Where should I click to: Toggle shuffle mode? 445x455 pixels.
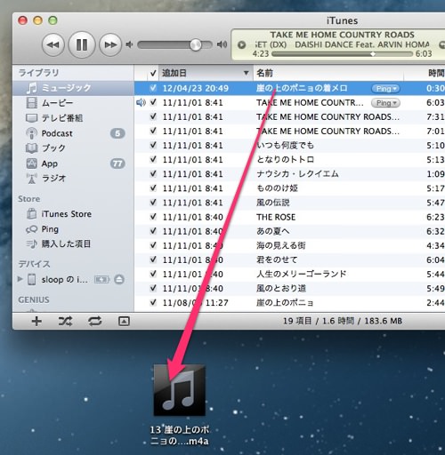pos(65,321)
